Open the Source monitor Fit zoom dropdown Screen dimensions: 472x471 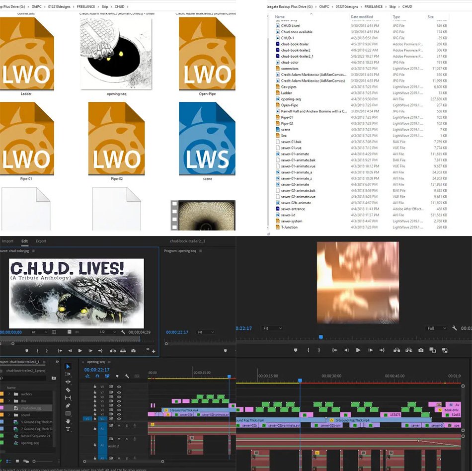coord(39,332)
